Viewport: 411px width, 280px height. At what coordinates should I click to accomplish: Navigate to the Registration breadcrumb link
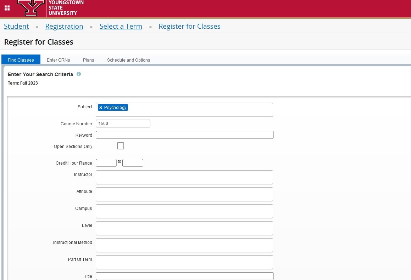coord(64,27)
